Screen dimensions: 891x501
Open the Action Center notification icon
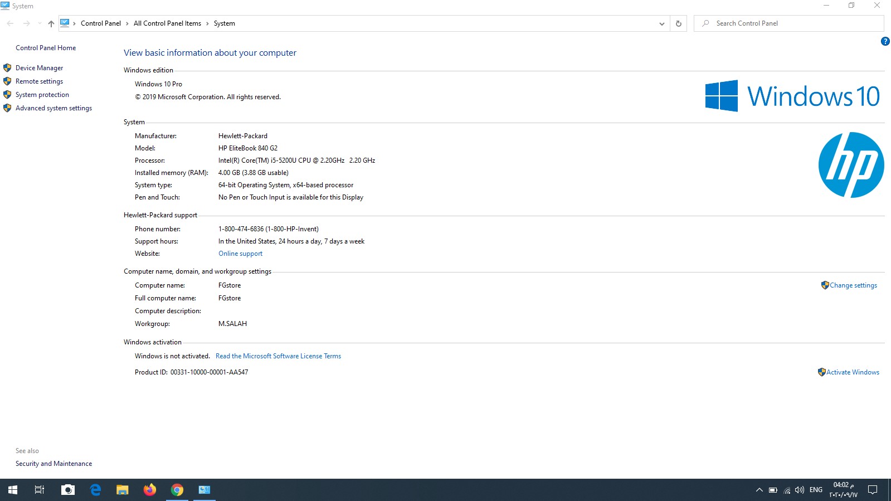(x=873, y=490)
